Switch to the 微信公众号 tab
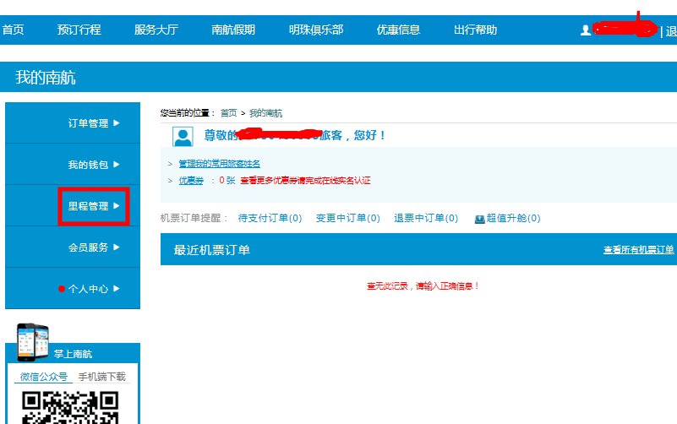 click(44, 377)
